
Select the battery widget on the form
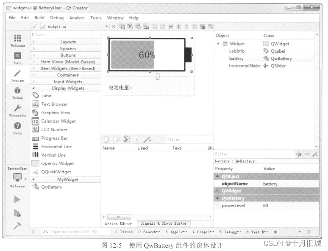pos(150,54)
